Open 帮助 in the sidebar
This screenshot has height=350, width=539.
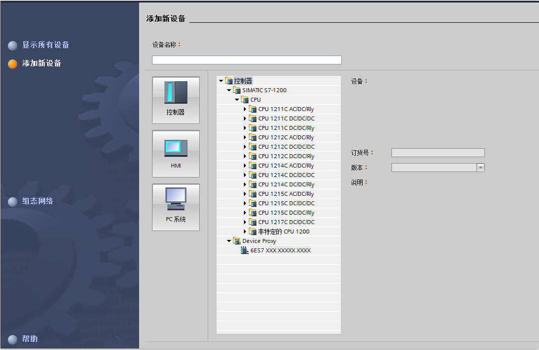[30, 339]
